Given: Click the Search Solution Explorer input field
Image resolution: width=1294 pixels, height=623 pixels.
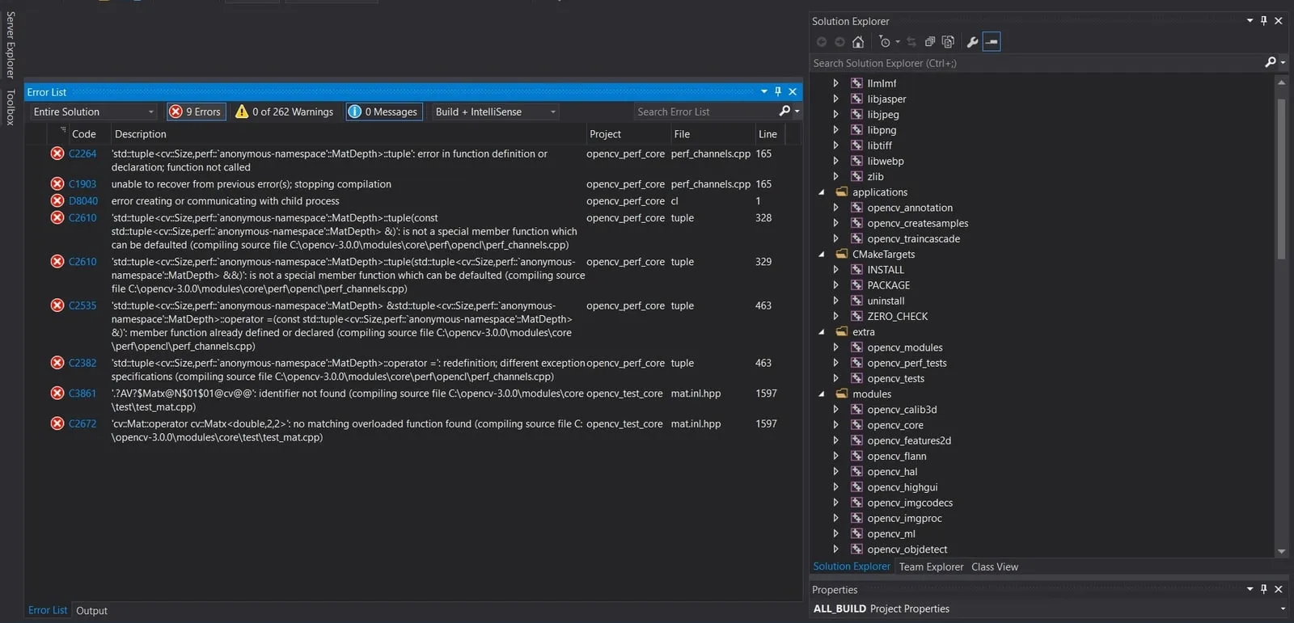Looking at the screenshot, I should [x=1037, y=63].
